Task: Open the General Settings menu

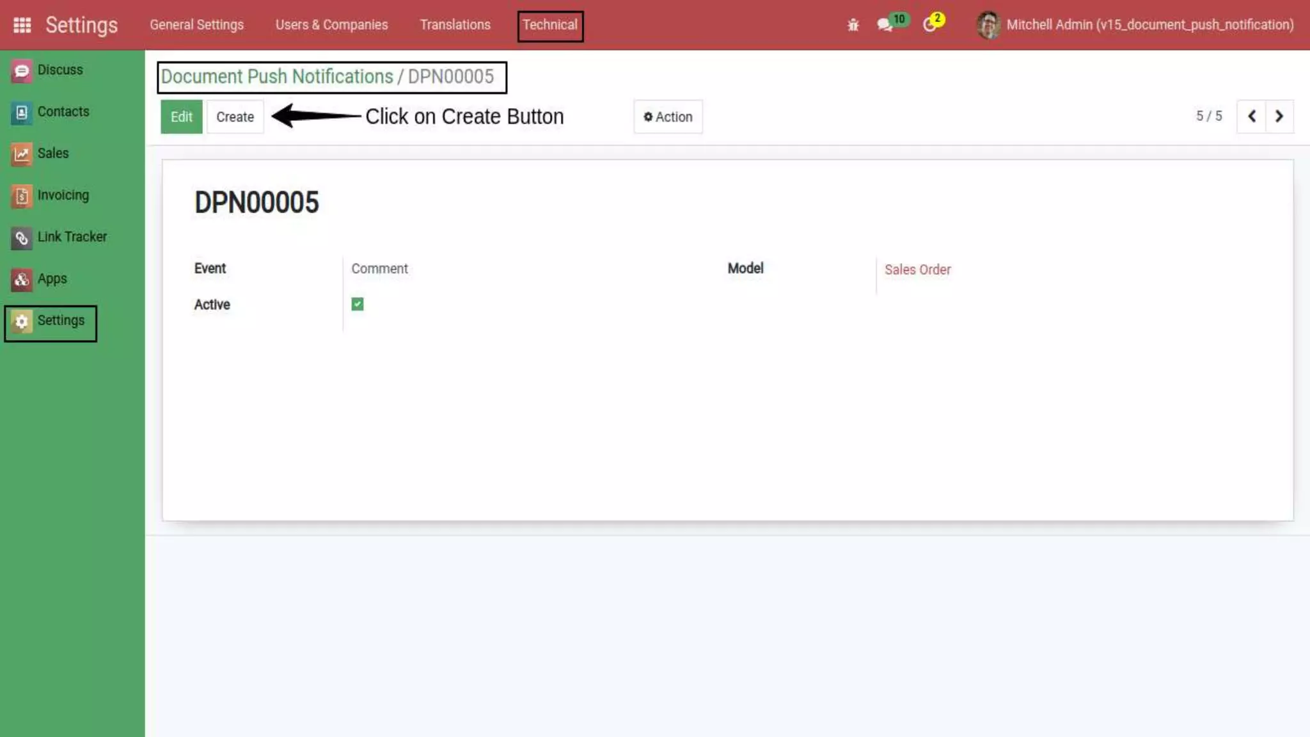Action: (x=196, y=25)
